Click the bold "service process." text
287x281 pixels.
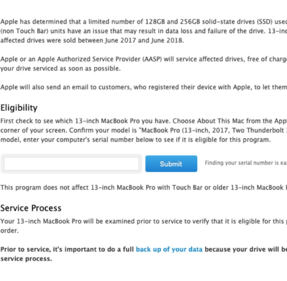[x=26, y=259]
